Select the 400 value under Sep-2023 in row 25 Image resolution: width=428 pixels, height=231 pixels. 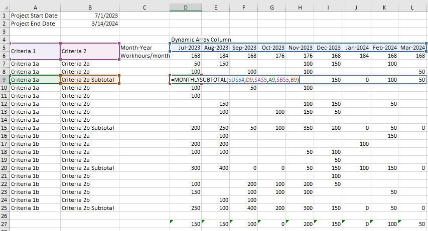point(244,208)
